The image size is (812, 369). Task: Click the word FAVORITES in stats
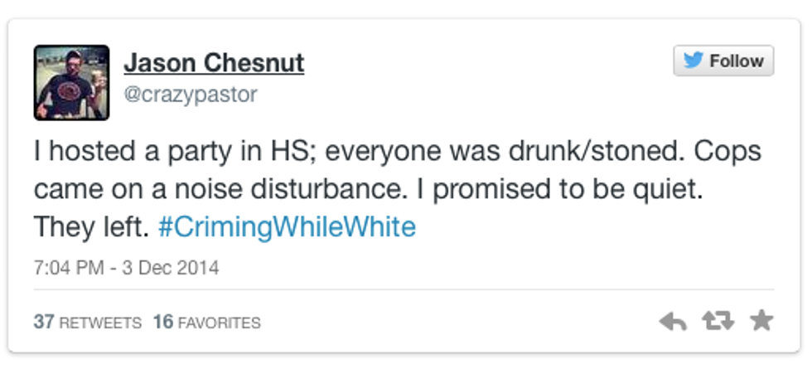(219, 323)
